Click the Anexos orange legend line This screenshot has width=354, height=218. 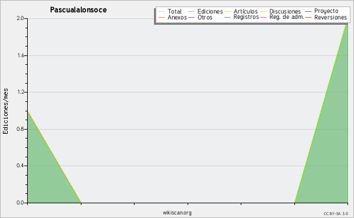click(x=162, y=17)
